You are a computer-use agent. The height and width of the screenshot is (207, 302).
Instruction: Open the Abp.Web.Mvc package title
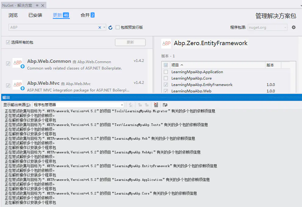click(43, 83)
